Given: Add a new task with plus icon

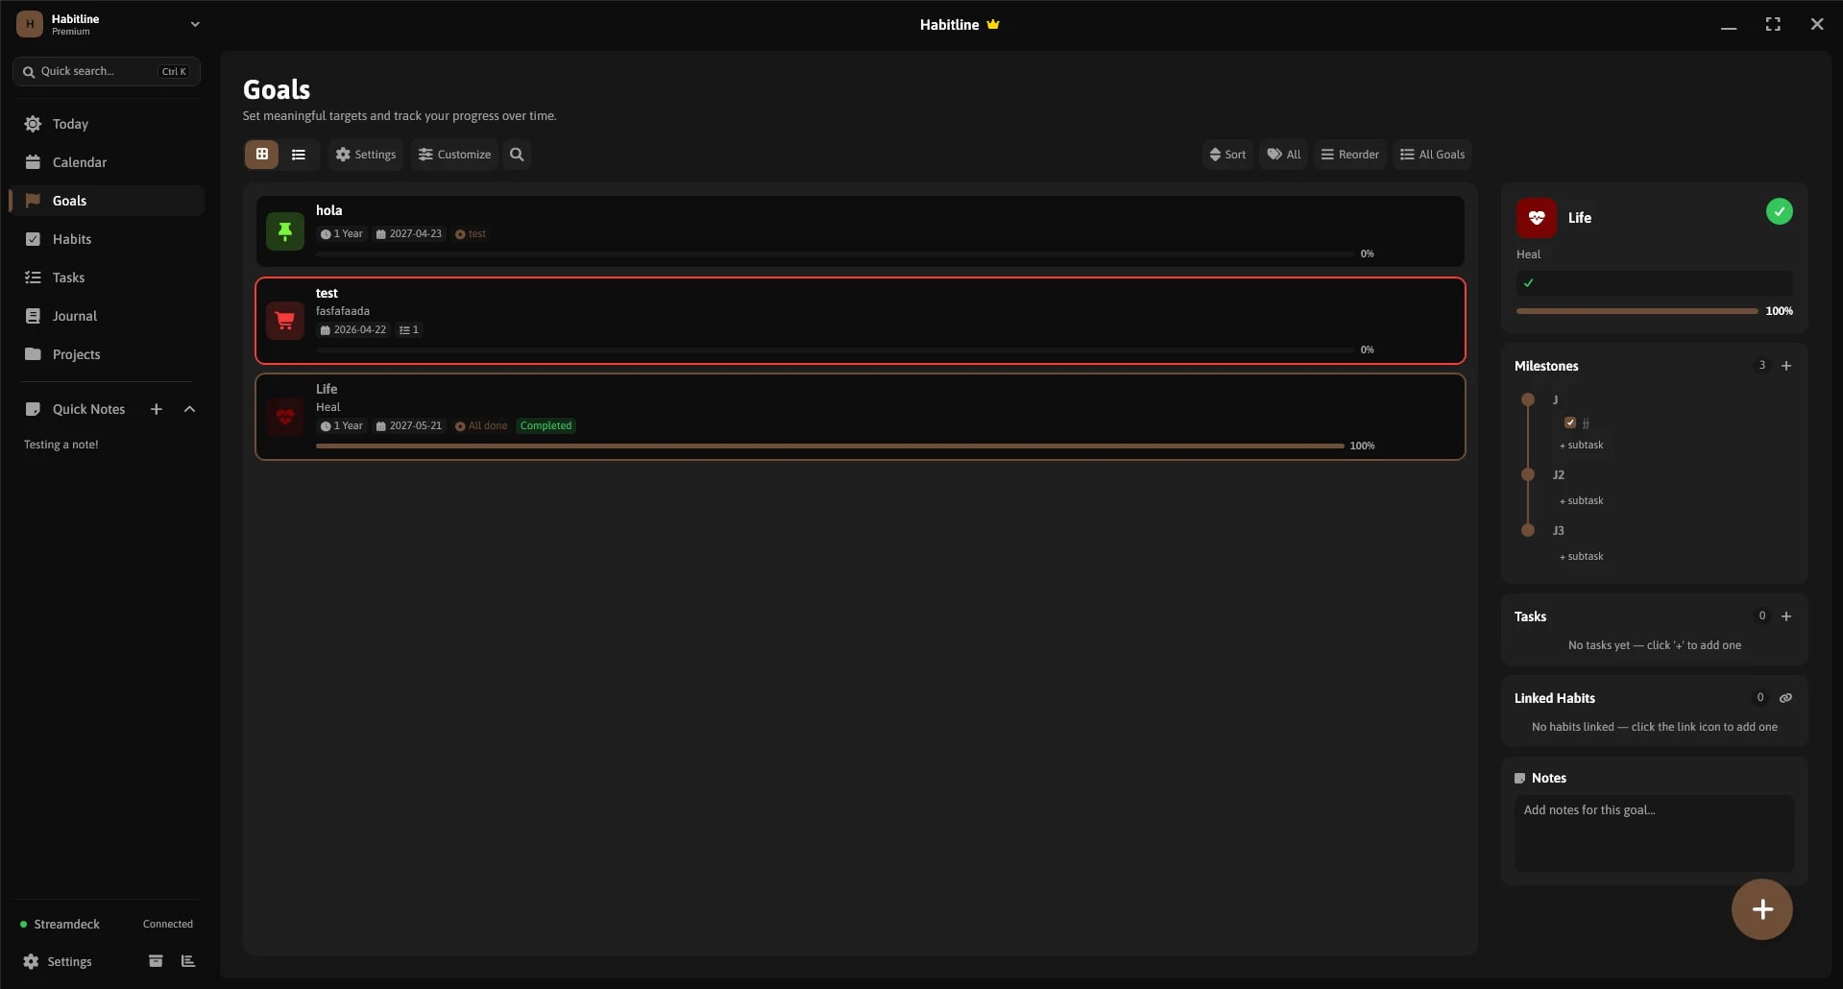Looking at the screenshot, I should coord(1786,616).
